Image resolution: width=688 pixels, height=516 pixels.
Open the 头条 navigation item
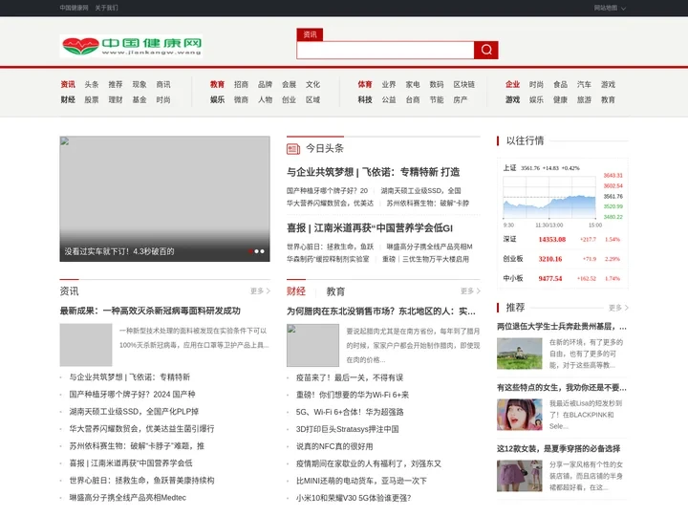pyautogui.click(x=92, y=84)
